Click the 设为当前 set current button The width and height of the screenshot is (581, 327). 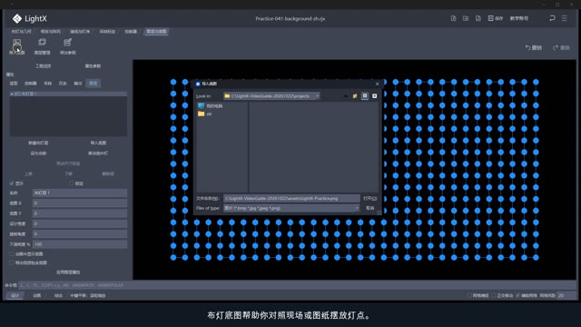pos(38,154)
